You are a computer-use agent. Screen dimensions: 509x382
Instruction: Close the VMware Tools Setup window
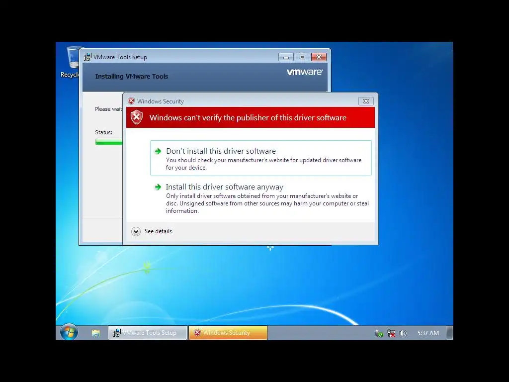(x=319, y=57)
